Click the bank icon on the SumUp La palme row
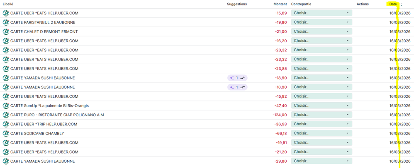 (x=6, y=106)
